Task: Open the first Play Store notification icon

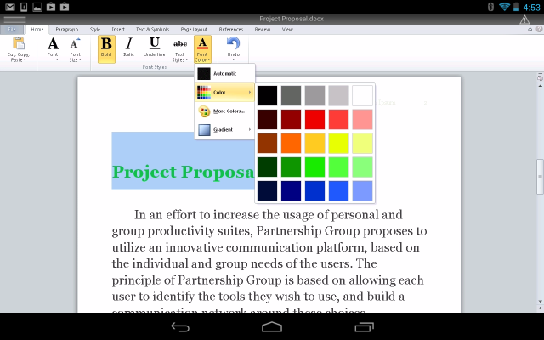Action: [x=51, y=7]
